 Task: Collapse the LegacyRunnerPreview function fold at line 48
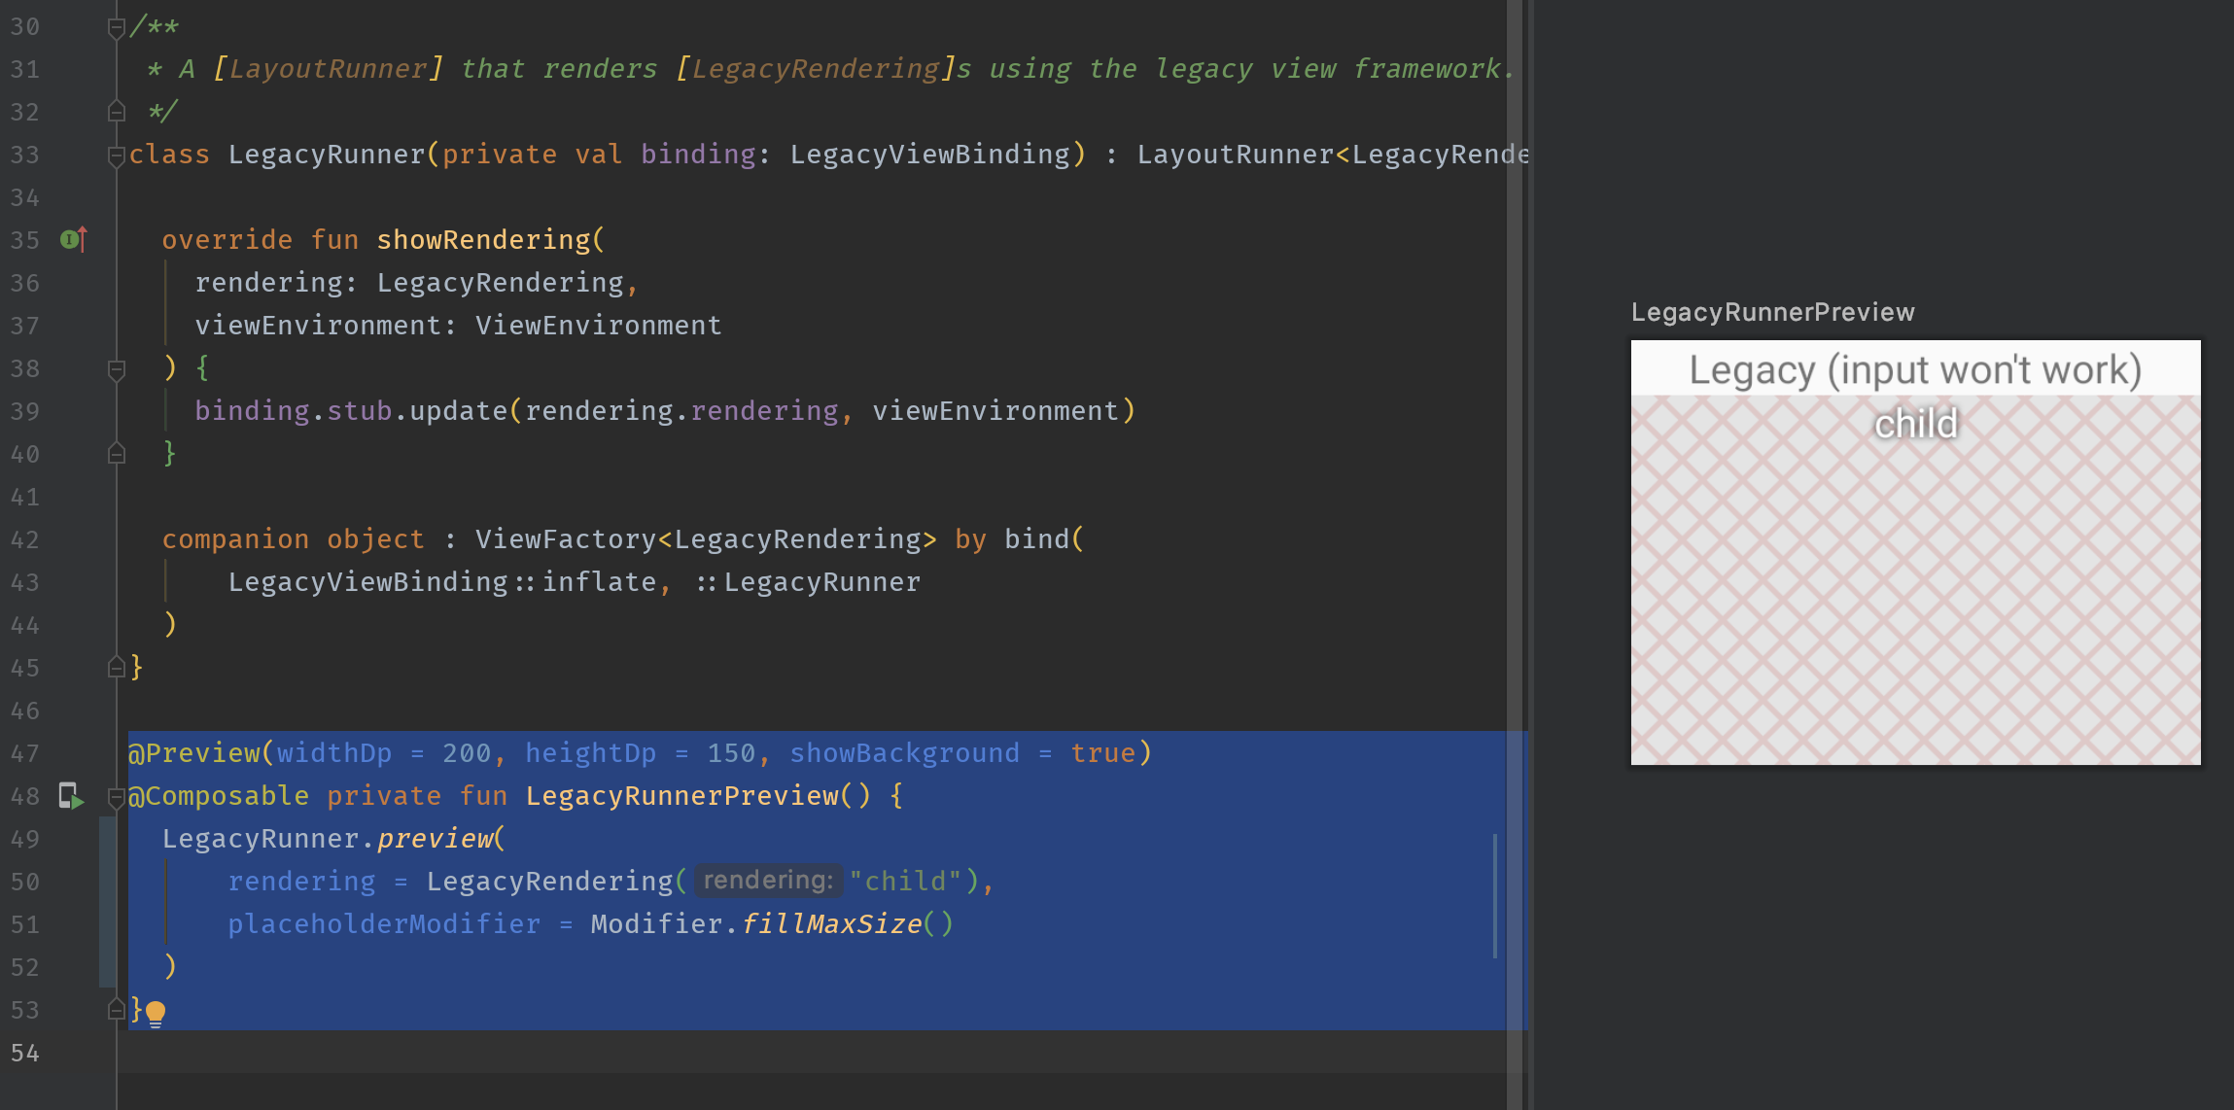tap(116, 797)
